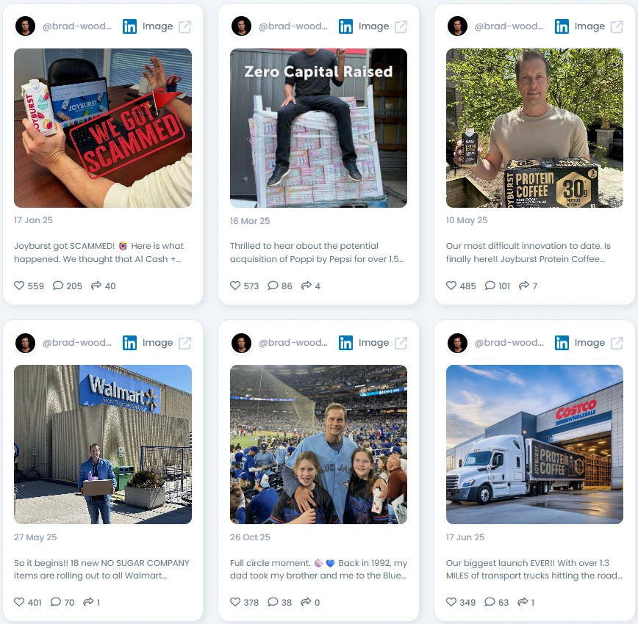Open the Walmart storefront post image
Viewport: 638px width, 624px height.
(x=103, y=444)
